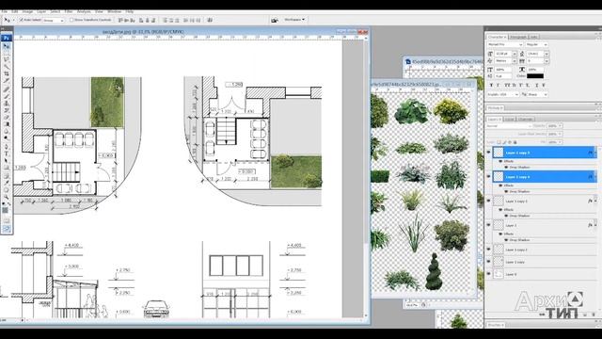
Task: Enable Show Transform Controls checkbox
Action: click(x=71, y=20)
